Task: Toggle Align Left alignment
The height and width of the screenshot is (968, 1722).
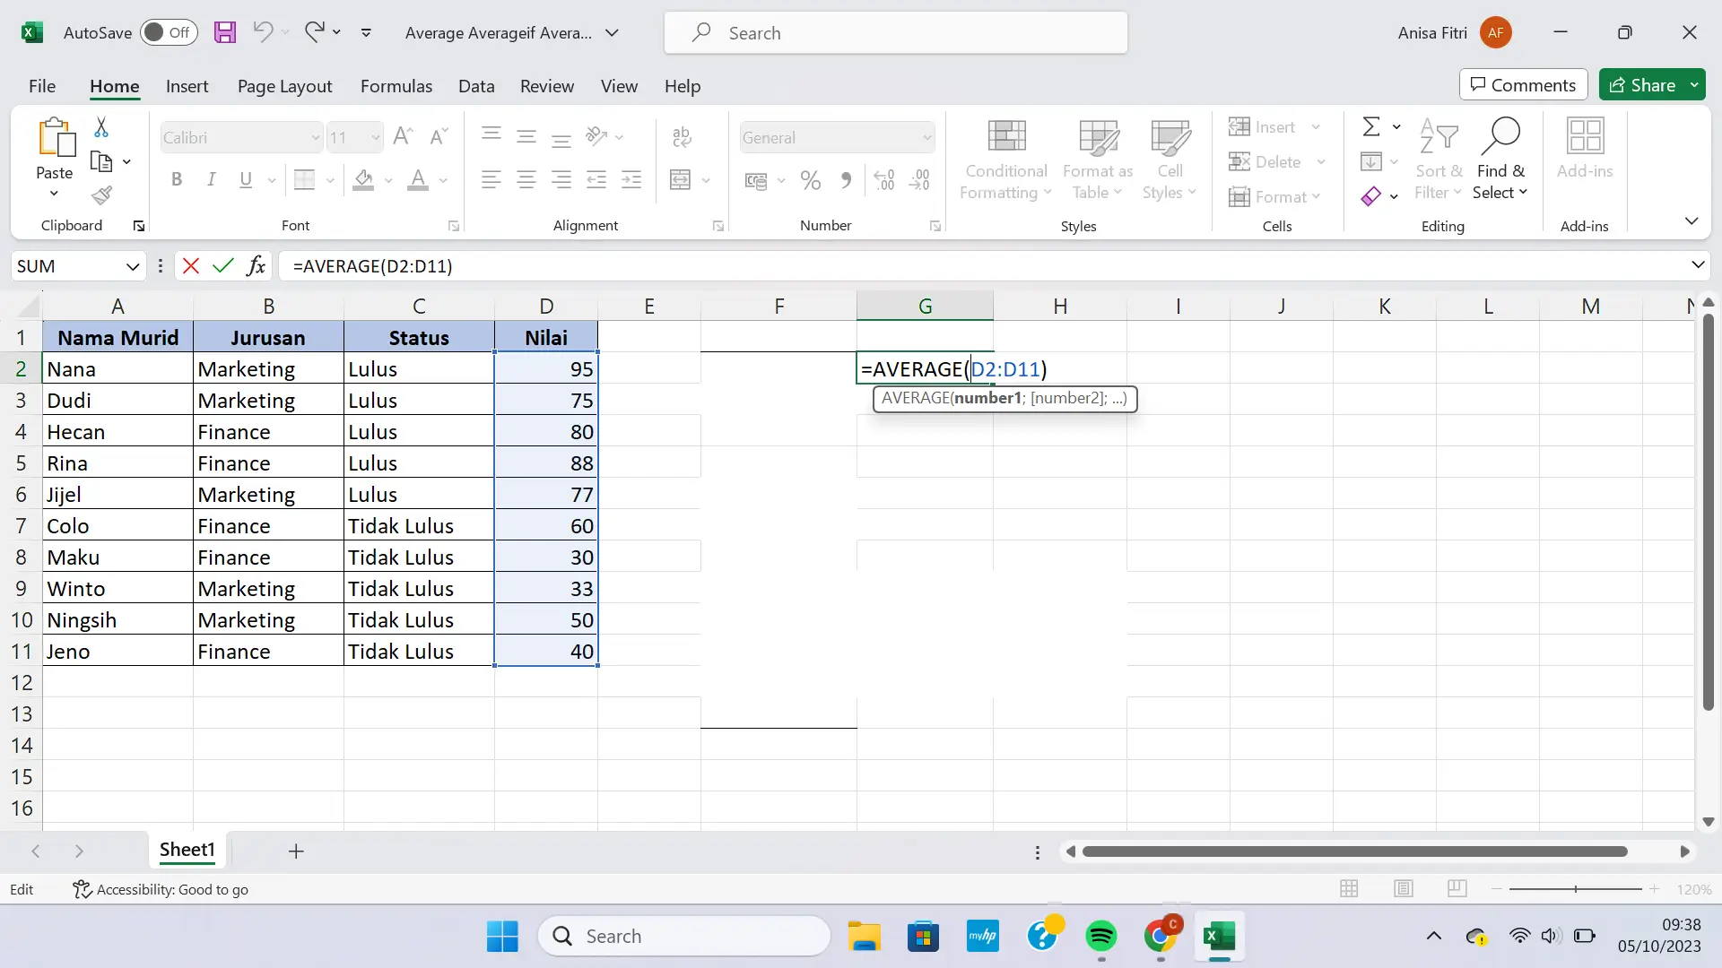Action: point(491,180)
